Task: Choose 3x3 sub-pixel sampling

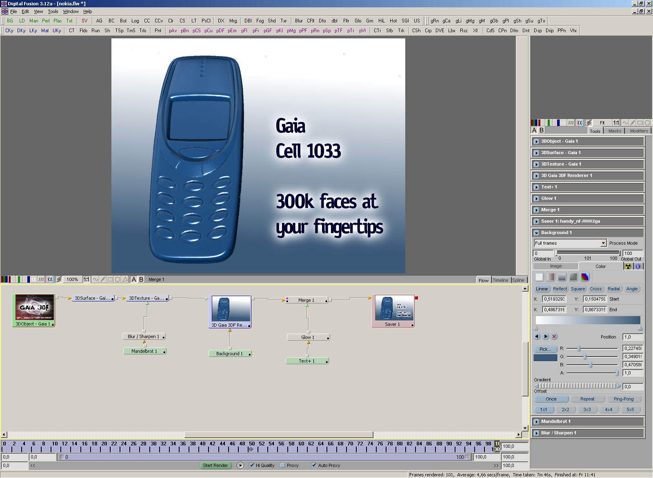Action: pyautogui.click(x=587, y=409)
